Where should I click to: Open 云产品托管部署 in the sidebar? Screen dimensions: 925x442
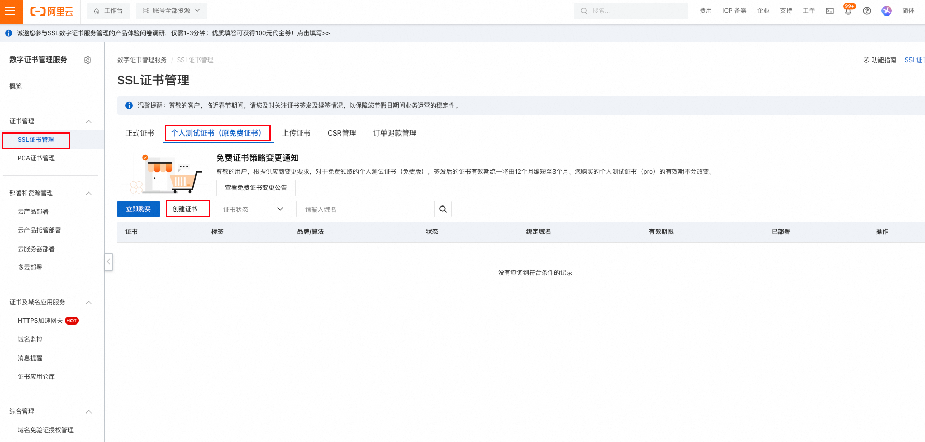[x=39, y=230]
